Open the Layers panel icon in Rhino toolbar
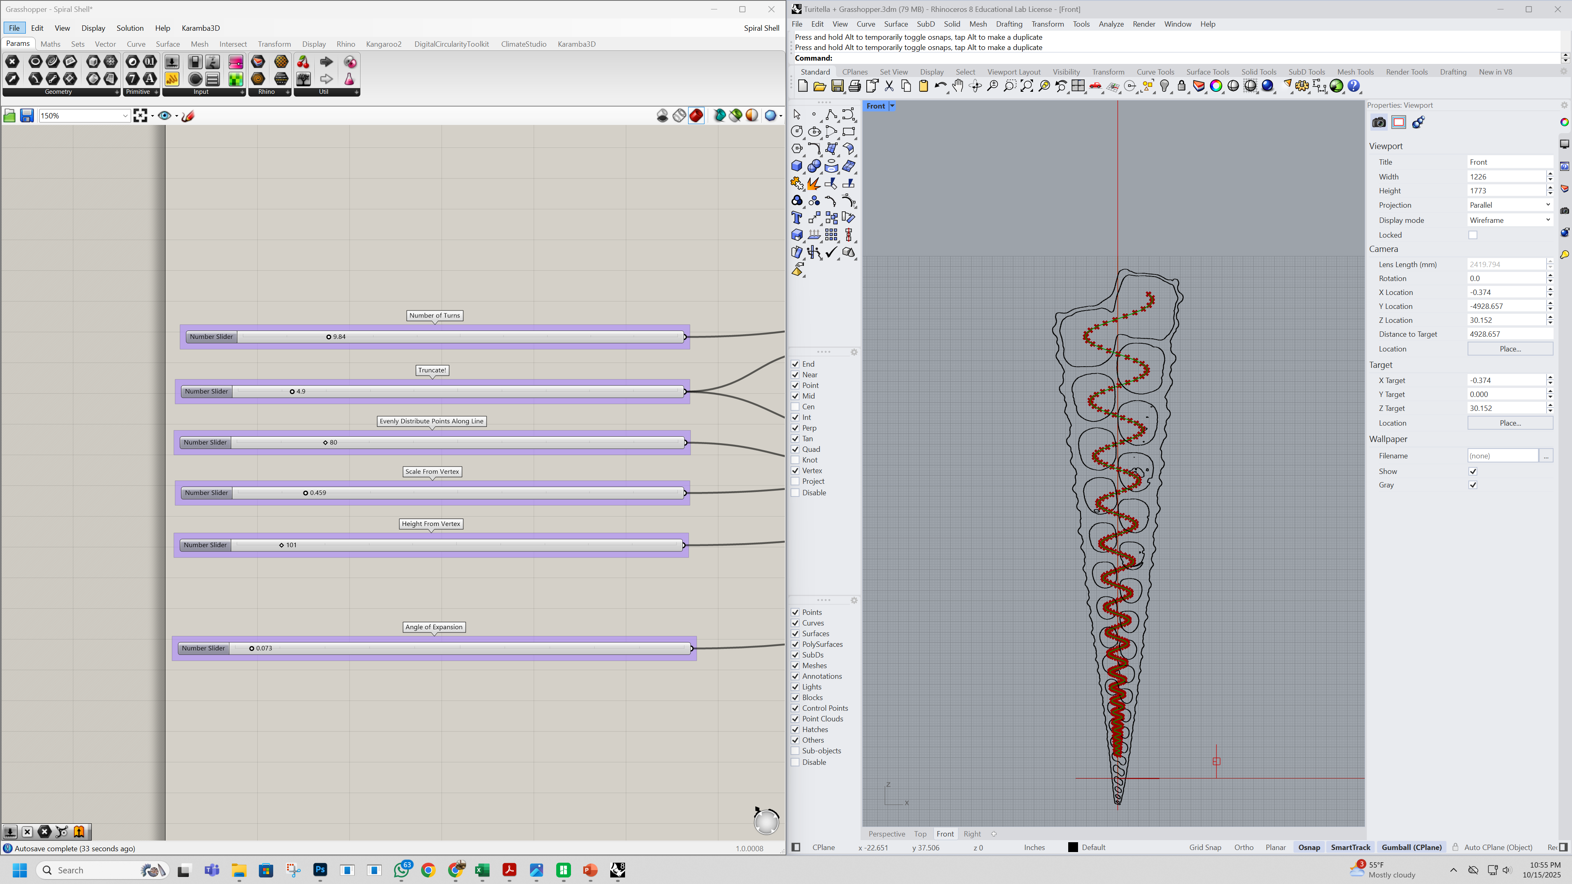This screenshot has height=884, width=1572. [1198, 86]
